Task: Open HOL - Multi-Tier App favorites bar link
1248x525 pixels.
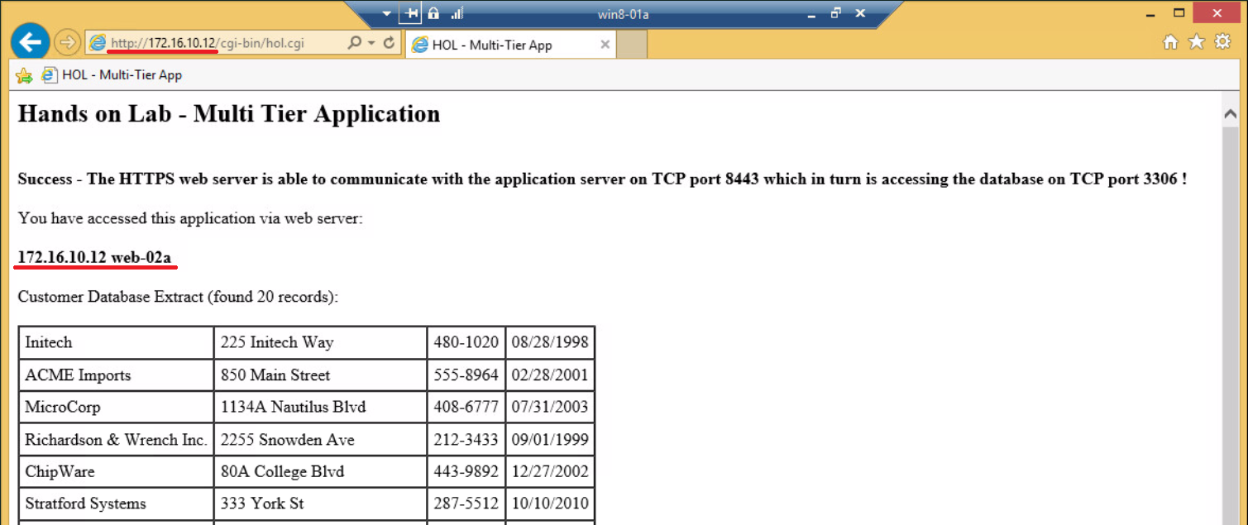Action: coord(112,75)
